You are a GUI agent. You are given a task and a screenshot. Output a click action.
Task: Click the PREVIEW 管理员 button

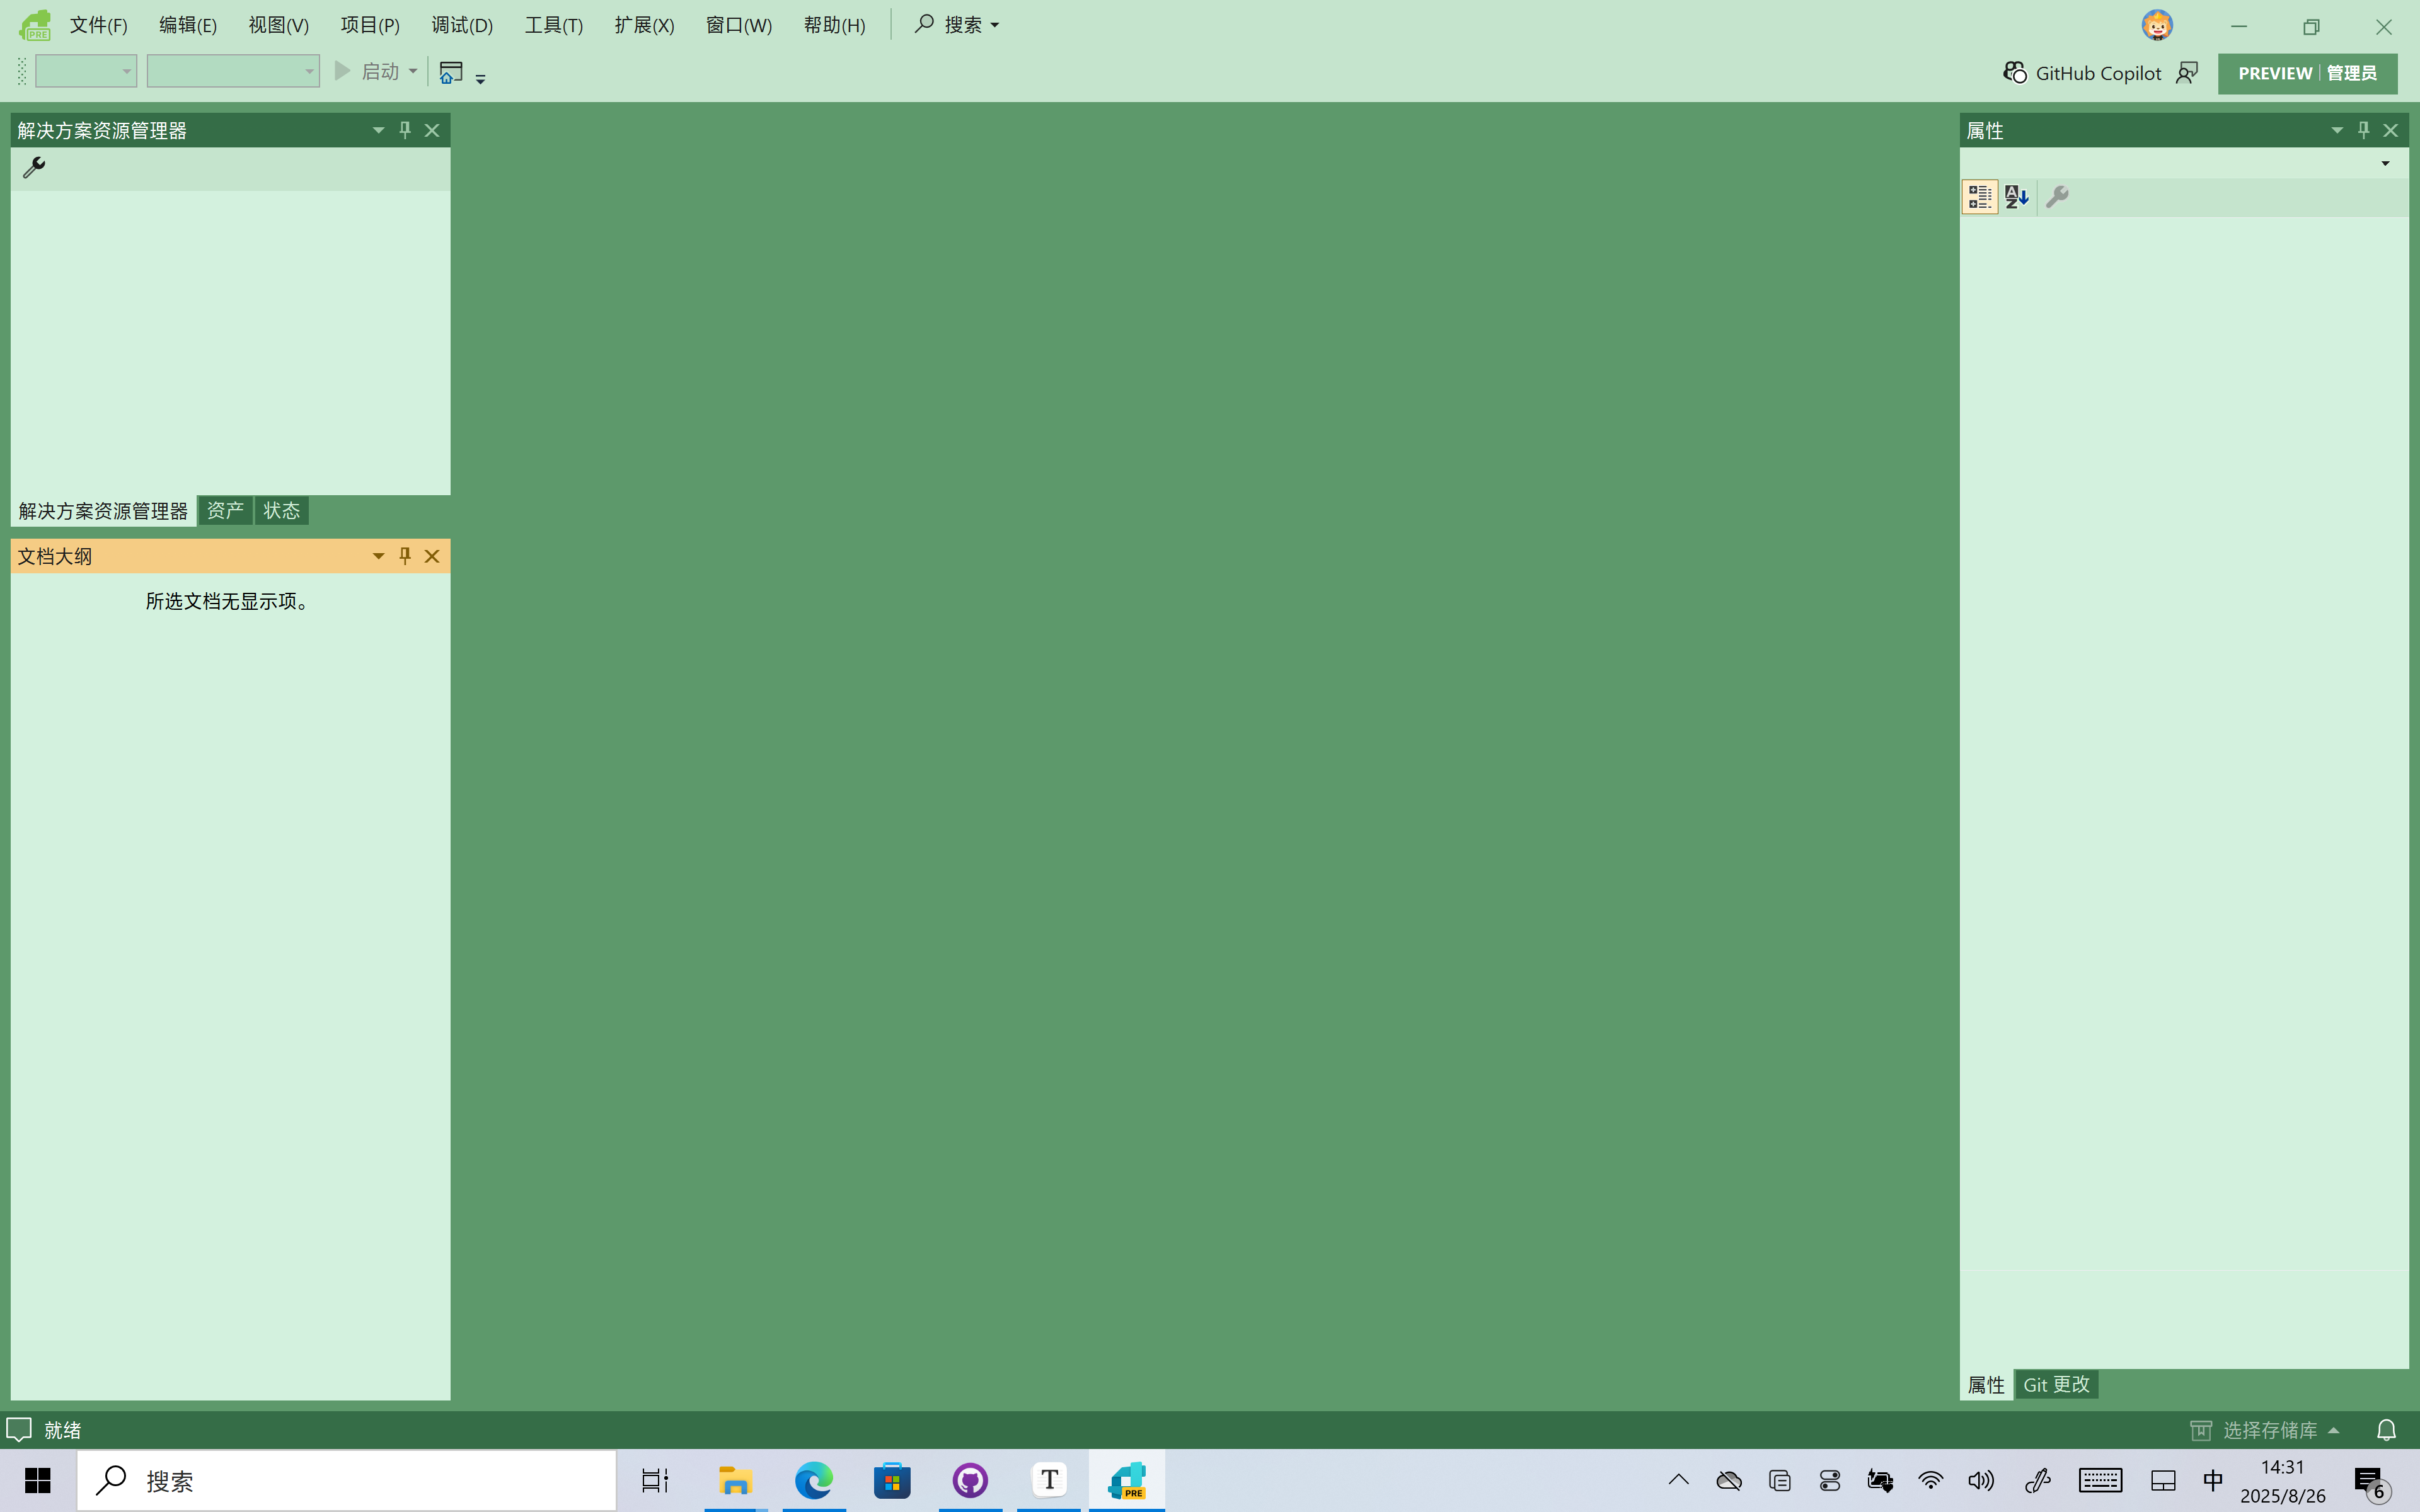coord(2307,73)
